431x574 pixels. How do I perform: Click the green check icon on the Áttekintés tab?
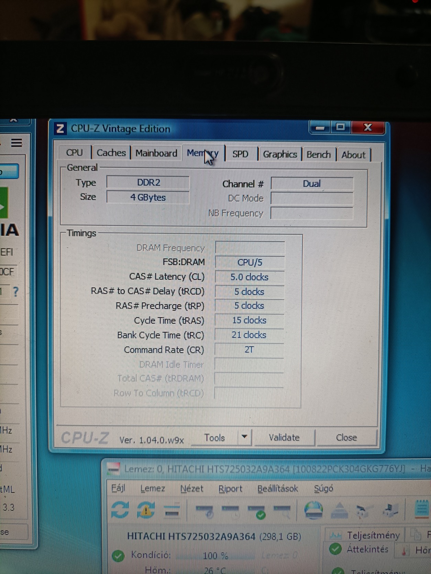click(335, 549)
